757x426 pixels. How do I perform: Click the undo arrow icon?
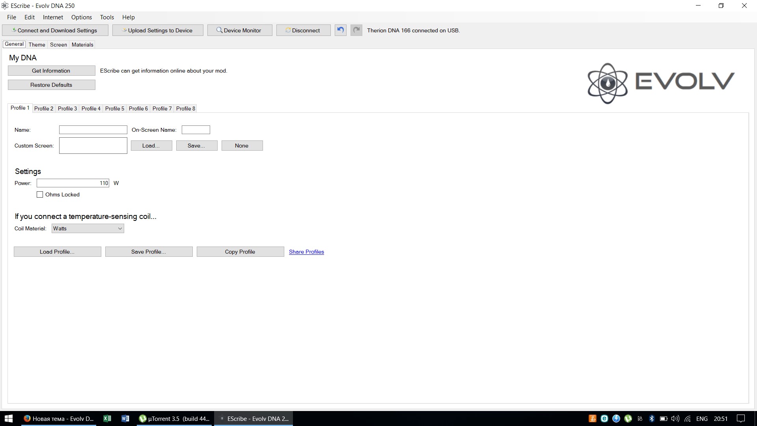point(341,30)
